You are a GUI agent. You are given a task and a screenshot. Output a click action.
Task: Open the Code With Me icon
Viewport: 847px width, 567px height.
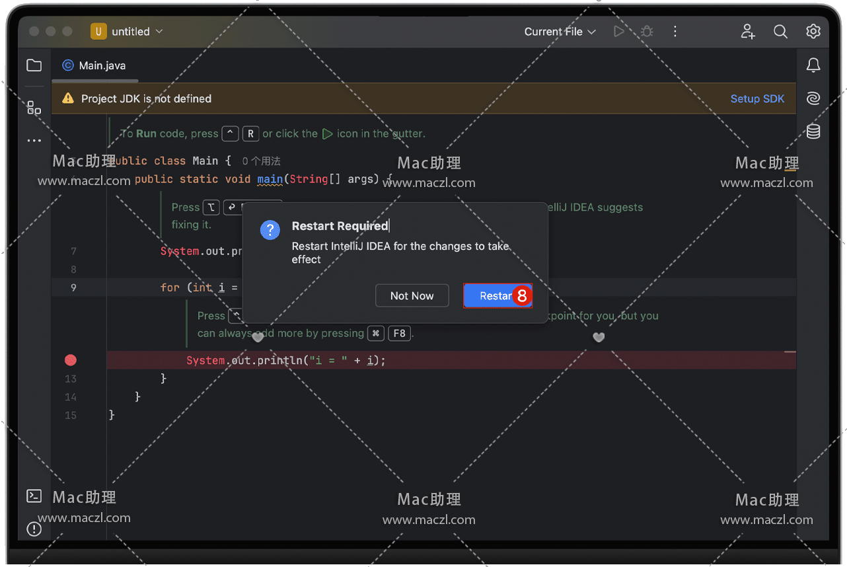pos(748,32)
